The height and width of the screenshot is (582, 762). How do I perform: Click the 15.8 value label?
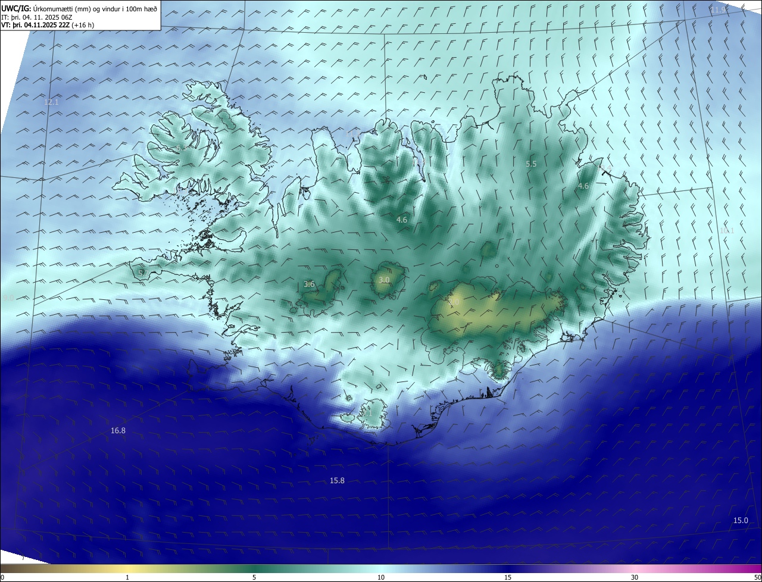337,480
